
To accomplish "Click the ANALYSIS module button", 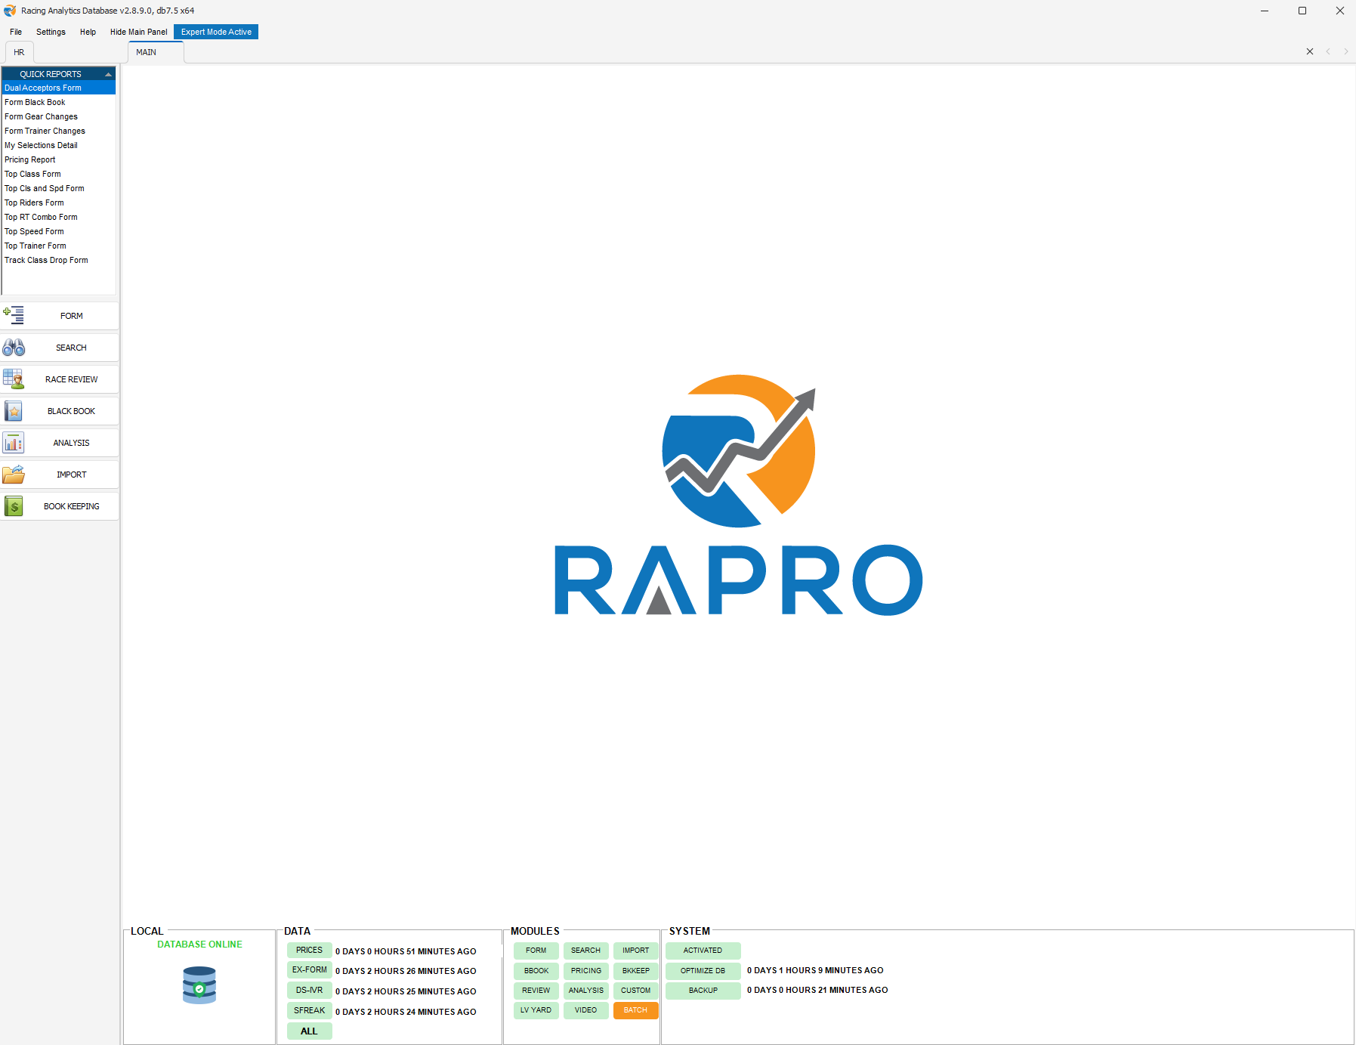I will click(x=586, y=990).
